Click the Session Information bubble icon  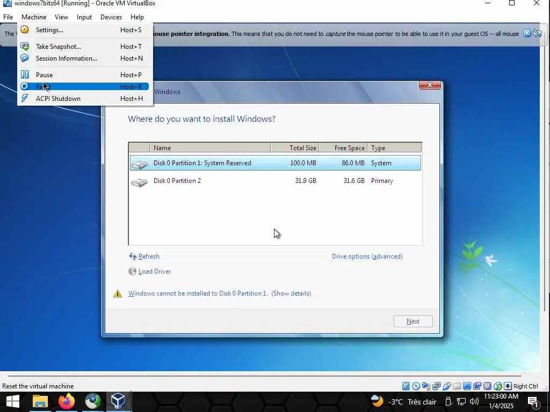pos(25,58)
